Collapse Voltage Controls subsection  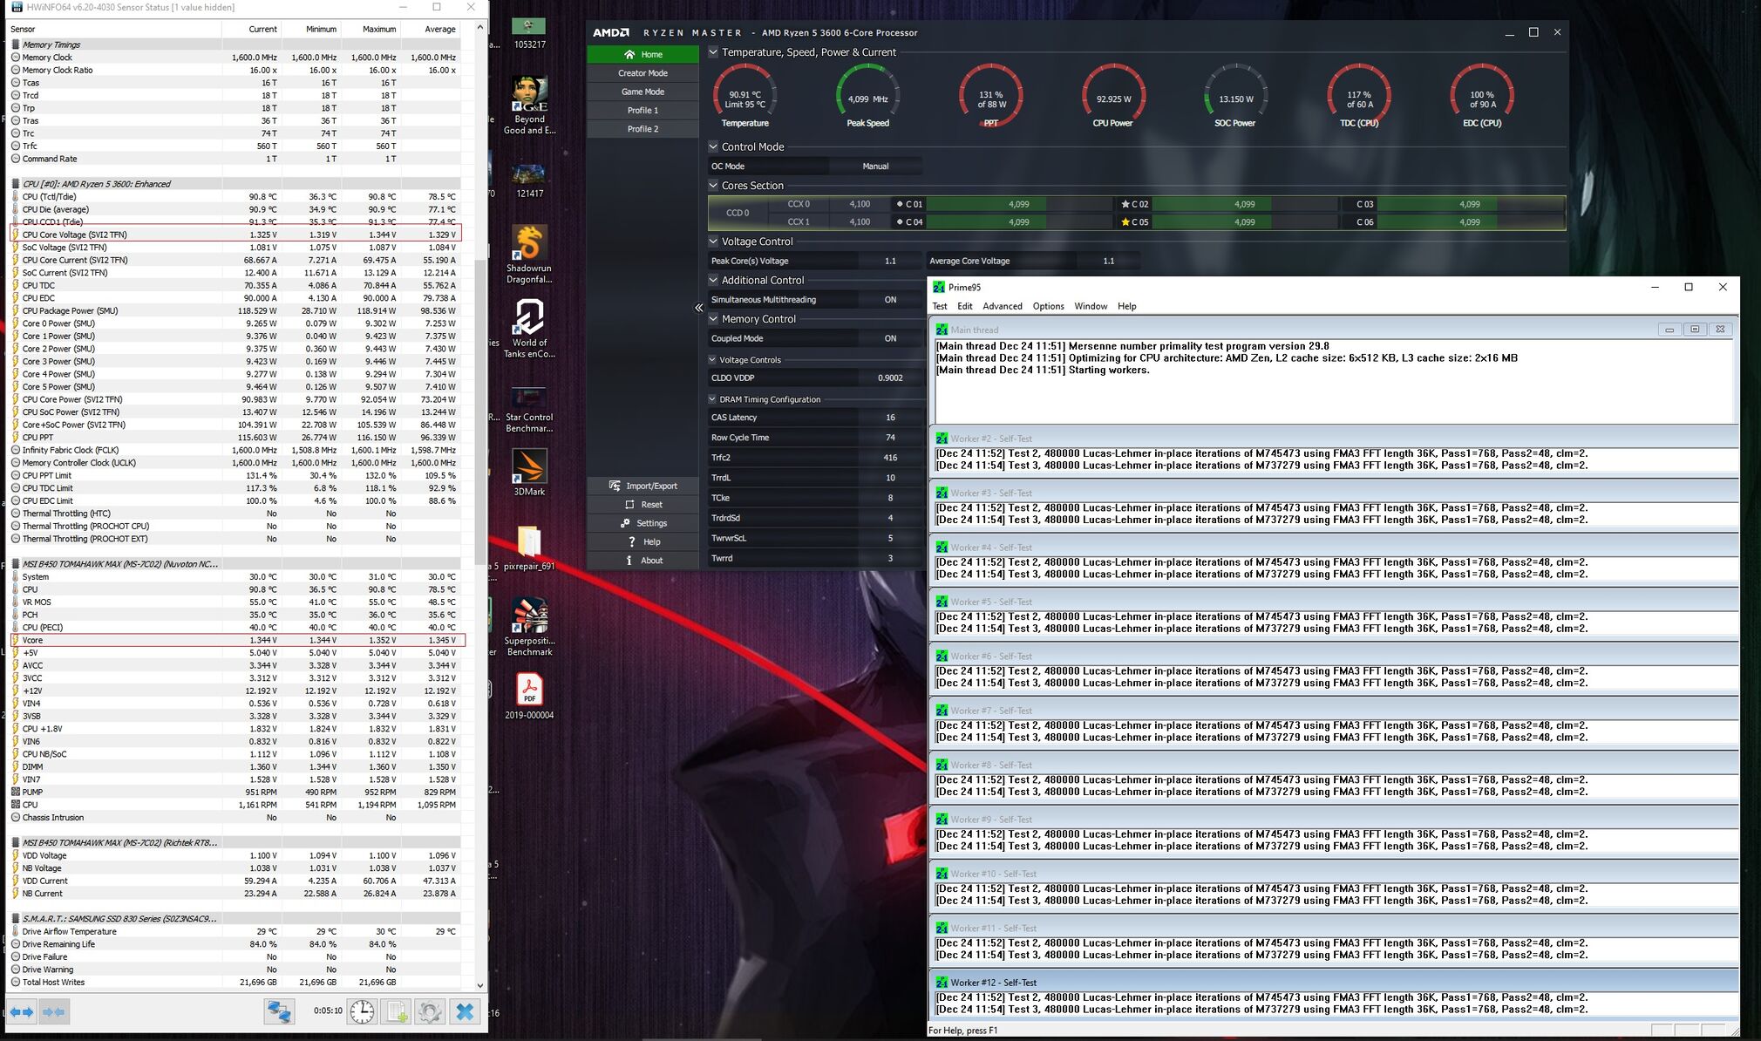pos(712,359)
